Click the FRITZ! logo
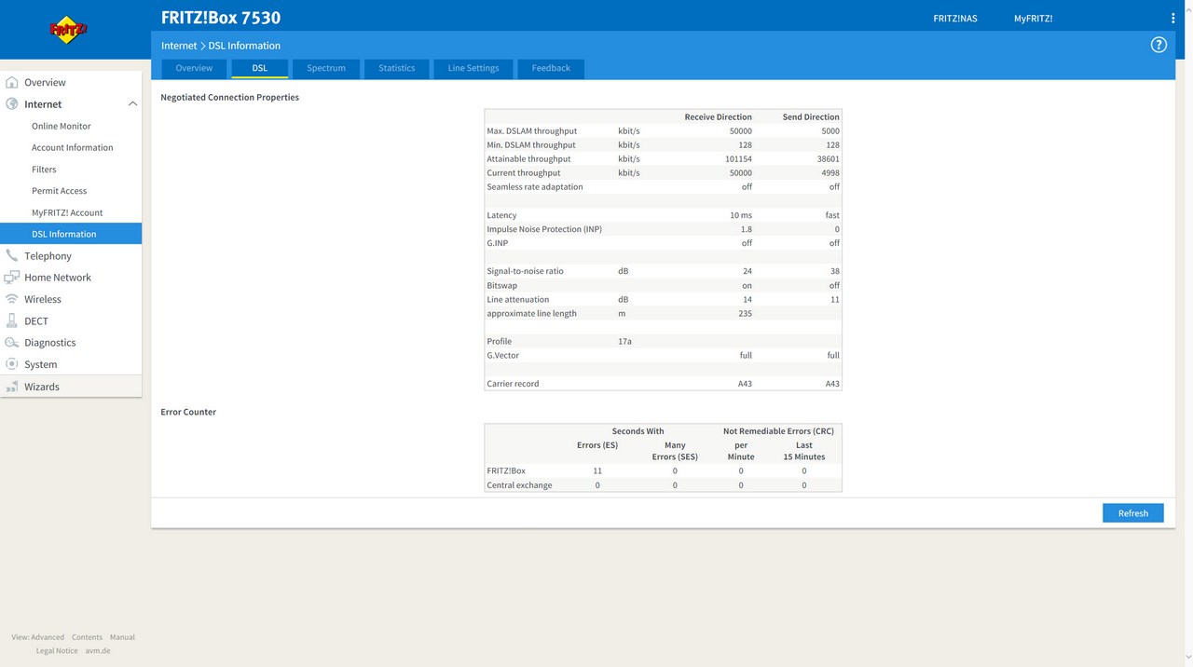 pyautogui.click(x=68, y=30)
